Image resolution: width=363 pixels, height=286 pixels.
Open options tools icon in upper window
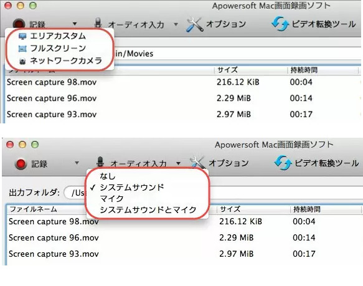195,24
